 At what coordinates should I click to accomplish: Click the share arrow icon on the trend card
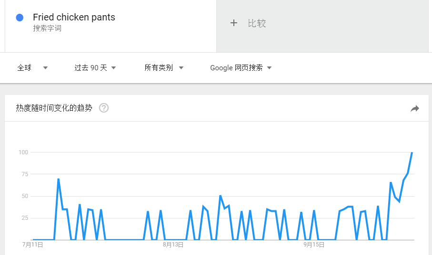click(415, 109)
